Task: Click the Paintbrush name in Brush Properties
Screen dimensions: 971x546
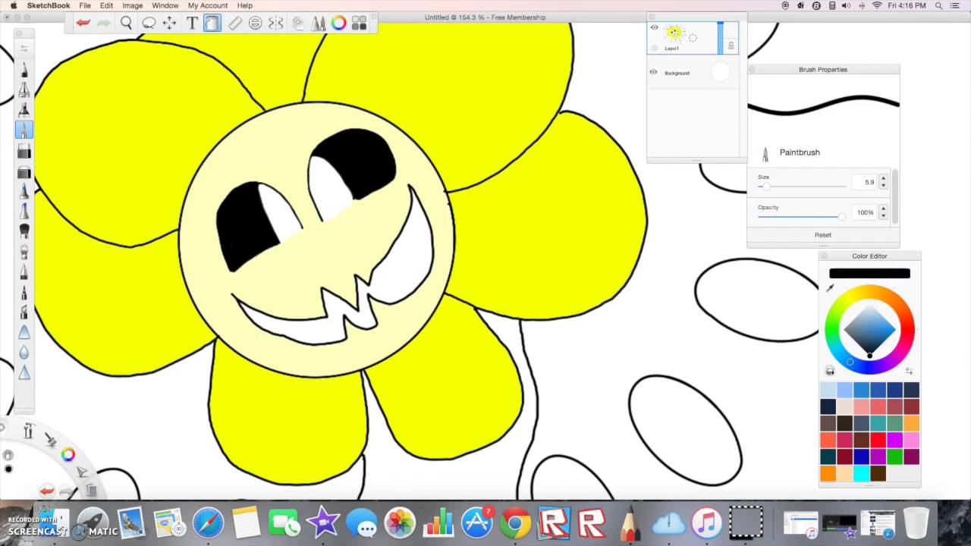Action: pos(800,152)
